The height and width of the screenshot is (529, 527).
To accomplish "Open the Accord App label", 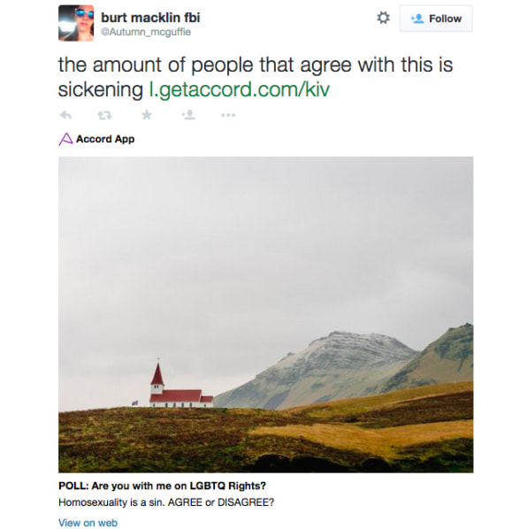I will click(x=105, y=139).
